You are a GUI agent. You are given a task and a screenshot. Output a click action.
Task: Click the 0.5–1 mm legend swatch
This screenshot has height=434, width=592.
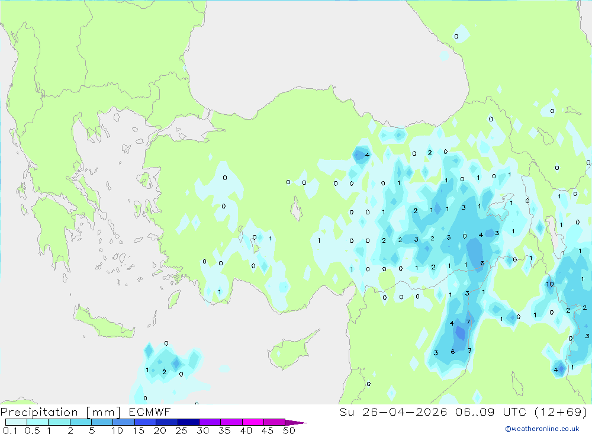click(38, 422)
